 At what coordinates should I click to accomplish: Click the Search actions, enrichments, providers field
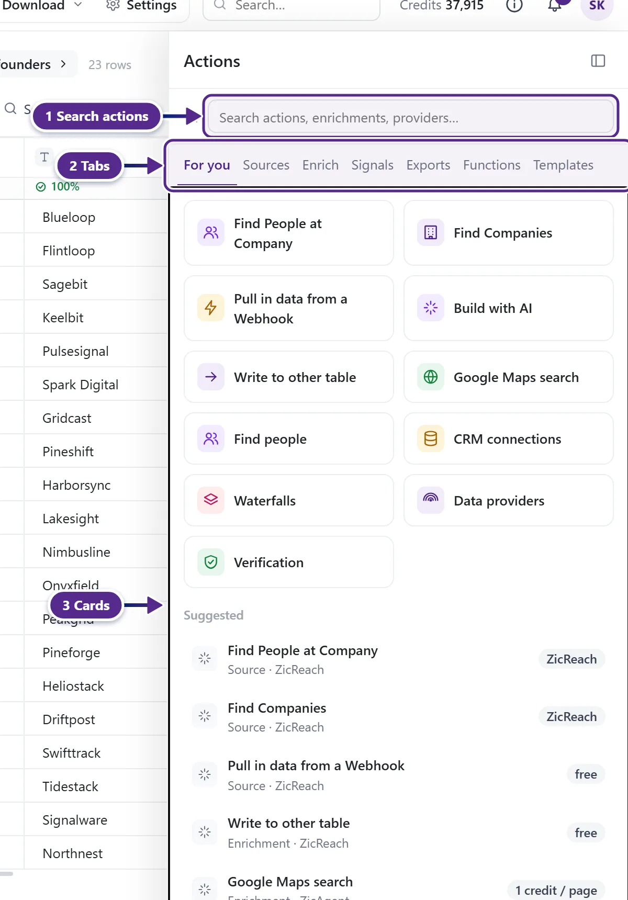410,118
